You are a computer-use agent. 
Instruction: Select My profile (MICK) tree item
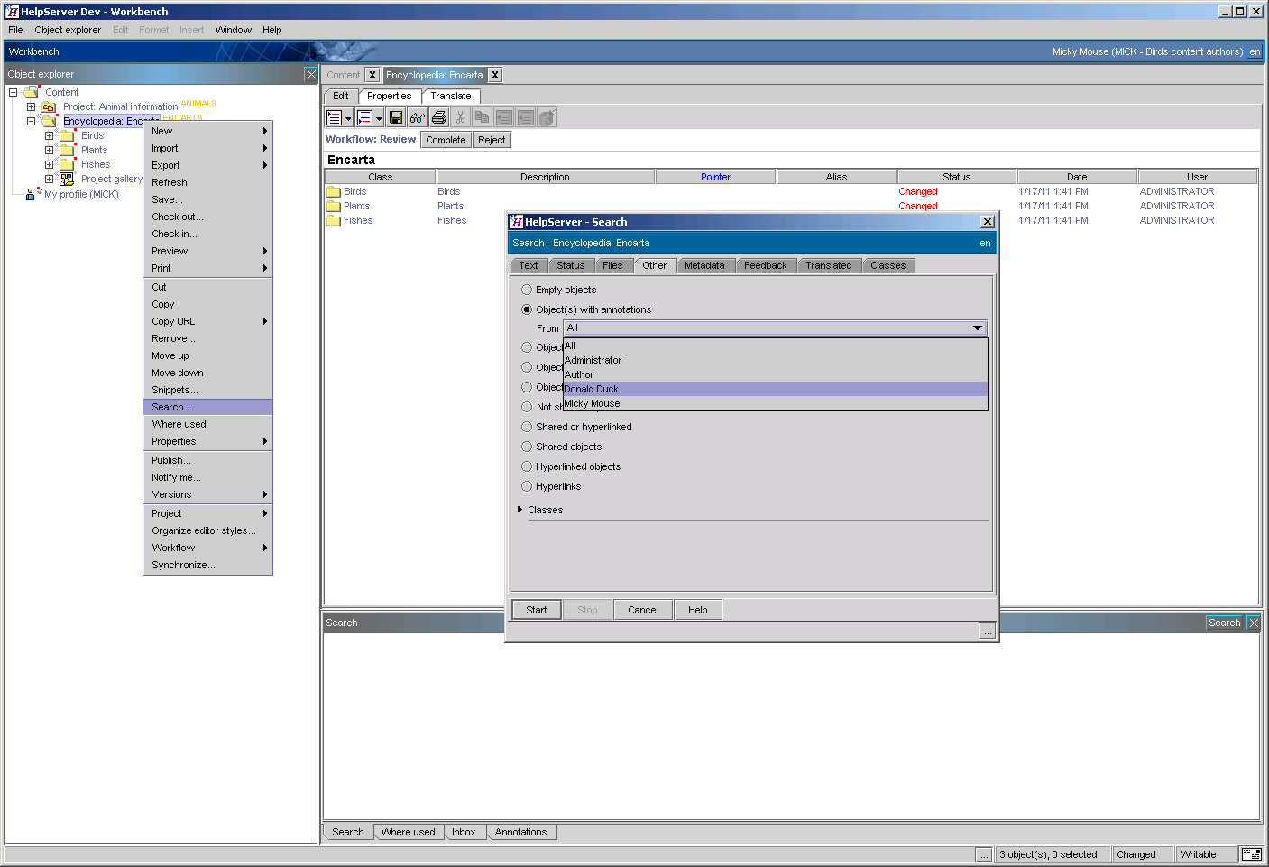coord(81,194)
